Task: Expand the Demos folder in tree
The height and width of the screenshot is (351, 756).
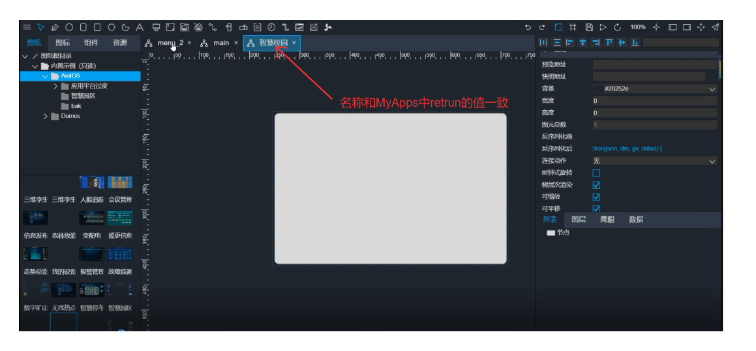Action: point(46,116)
